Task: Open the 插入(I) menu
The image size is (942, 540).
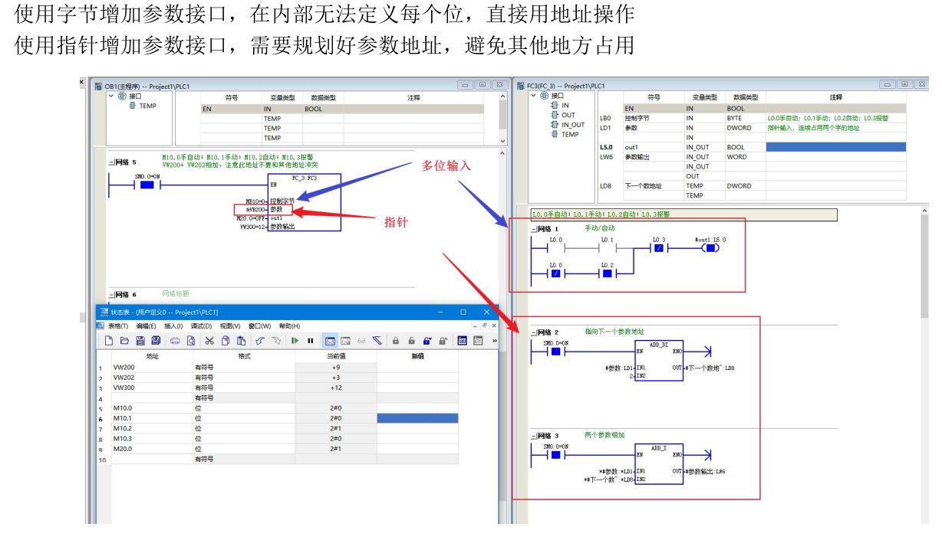Action: pos(173,326)
